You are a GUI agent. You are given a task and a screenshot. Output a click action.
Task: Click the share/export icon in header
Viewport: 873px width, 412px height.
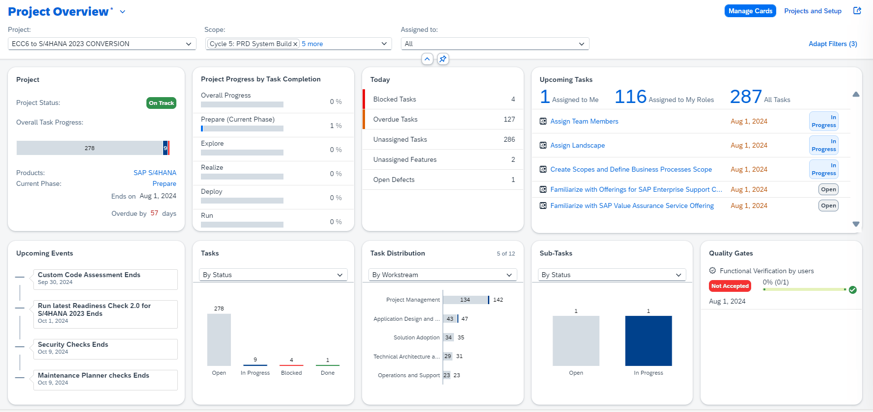(x=857, y=11)
